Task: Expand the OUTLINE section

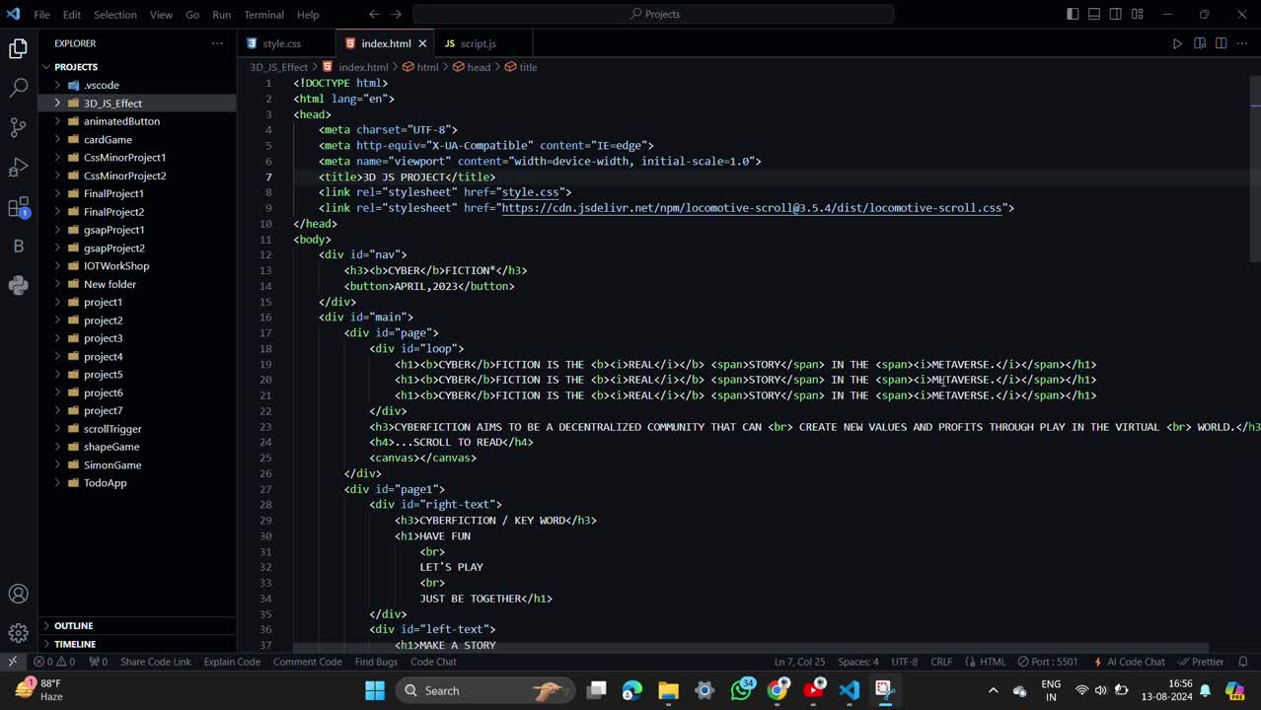Action: [74, 625]
